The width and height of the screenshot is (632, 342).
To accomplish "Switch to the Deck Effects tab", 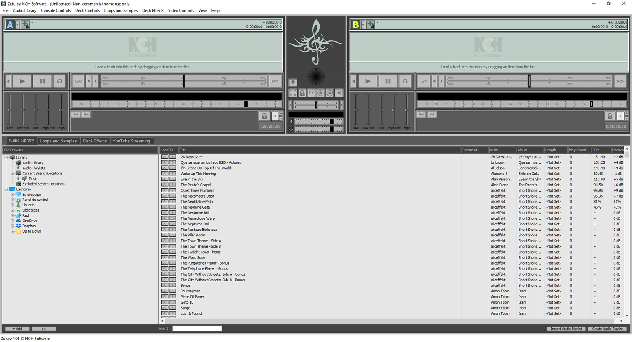I will (x=95, y=141).
